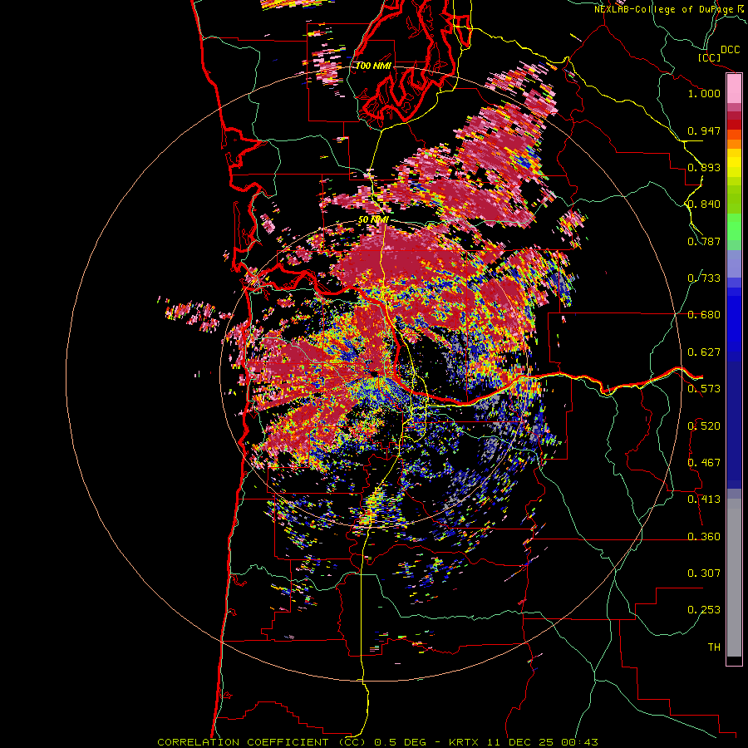The image size is (748, 748).
Task: Click the 0.733 scale value
Action: [x=704, y=278]
